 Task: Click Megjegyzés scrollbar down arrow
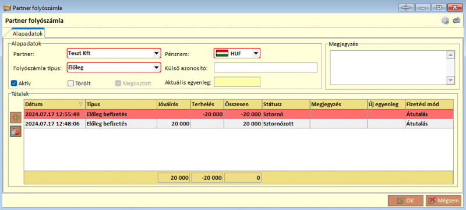451,80
